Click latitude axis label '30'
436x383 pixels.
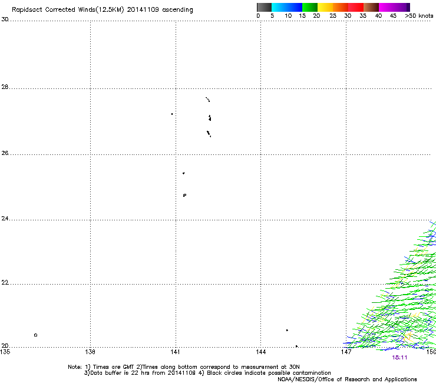click(5, 19)
